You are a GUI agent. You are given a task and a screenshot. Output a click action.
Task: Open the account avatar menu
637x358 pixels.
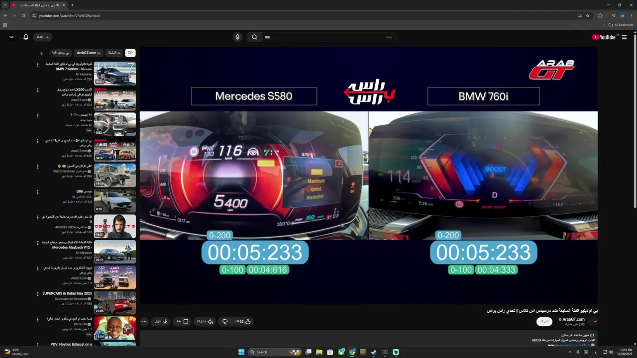point(11,37)
